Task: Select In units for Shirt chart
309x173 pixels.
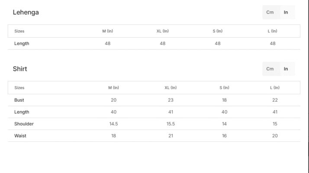Action: point(286,69)
